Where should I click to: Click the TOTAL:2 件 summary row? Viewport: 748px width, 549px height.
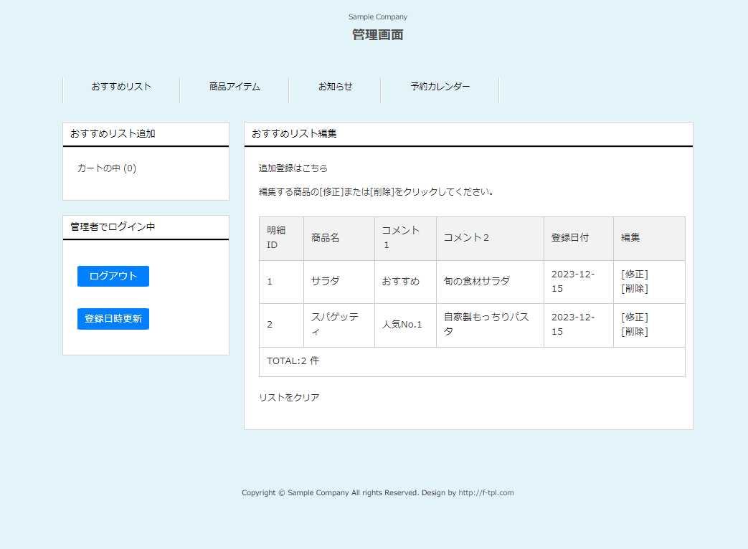pyautogui.click(x=290, y=361)
